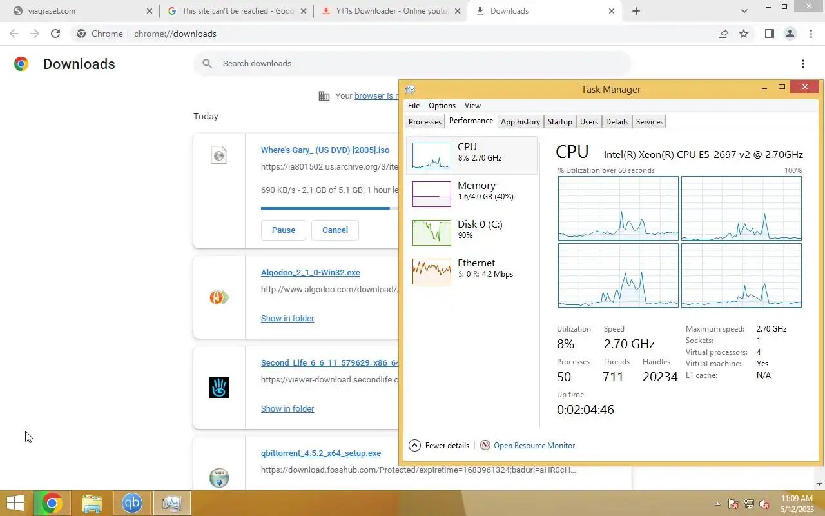The image size is (825, 516).
Task: Show Algodoo download in folder
Action: point(287,318)
